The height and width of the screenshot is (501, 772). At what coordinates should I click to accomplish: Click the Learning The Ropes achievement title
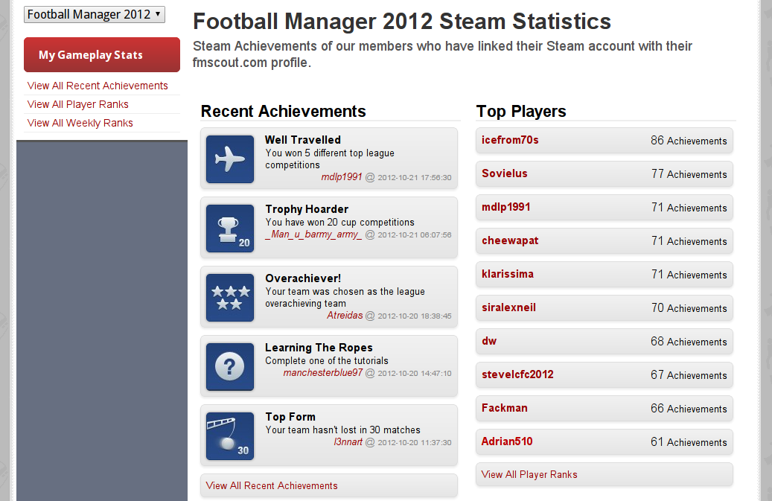319,348
